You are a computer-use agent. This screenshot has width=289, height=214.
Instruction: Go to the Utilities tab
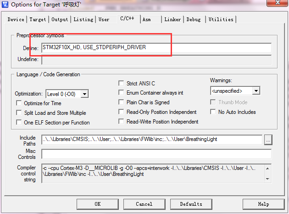[x=221, y=19]
